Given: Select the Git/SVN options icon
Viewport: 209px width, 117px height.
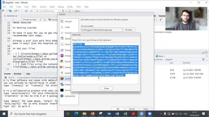Looking at the screenshot, I should [62, 79].
